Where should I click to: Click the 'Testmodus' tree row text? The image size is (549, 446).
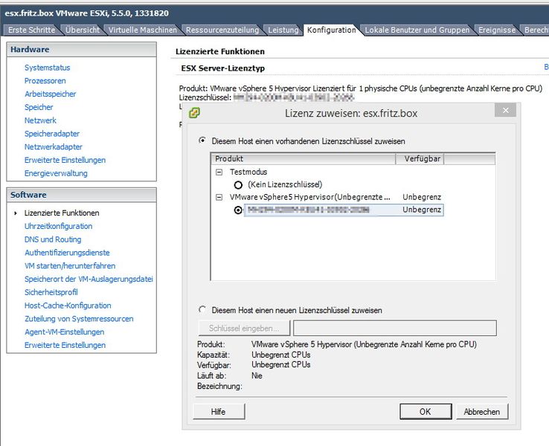click(x=248, y=172)
